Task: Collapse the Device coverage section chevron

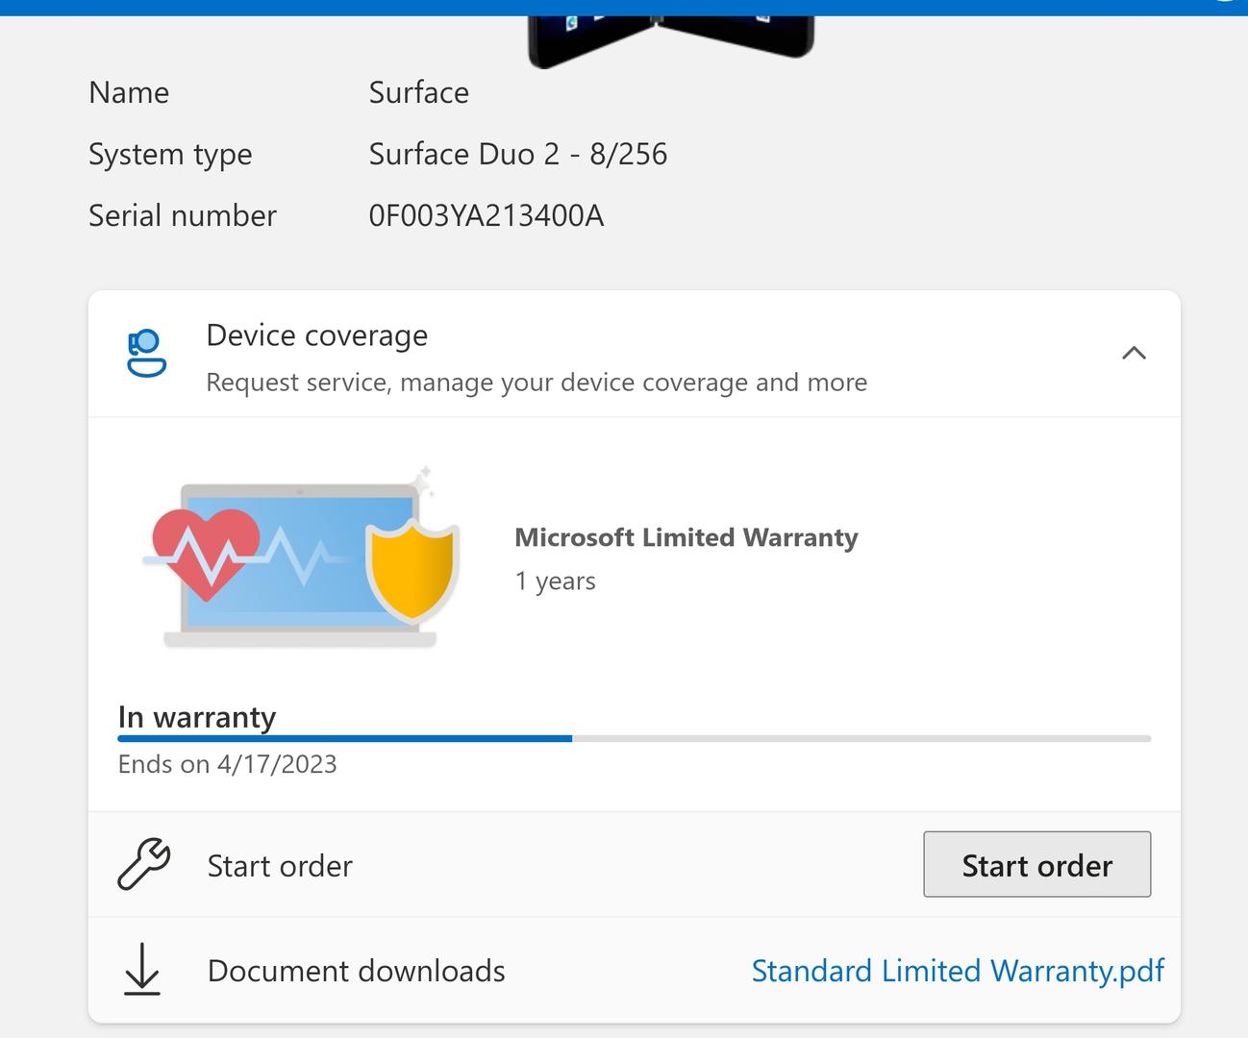Action: tap(1134, 353)
